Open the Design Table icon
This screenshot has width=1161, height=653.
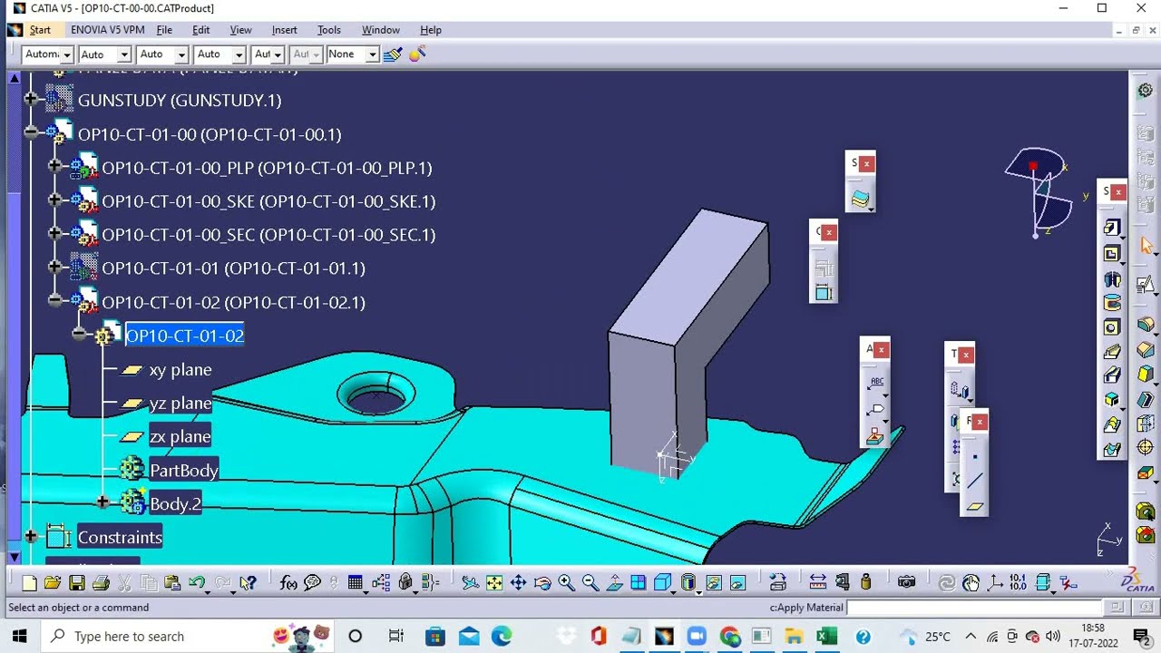[x=356, y=583]
